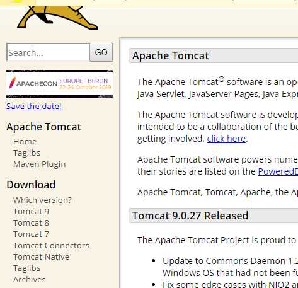Image resolution: width=298 pixels, height=288 pixels.
Task: Click the GO search button
Action: coord(101,52)
